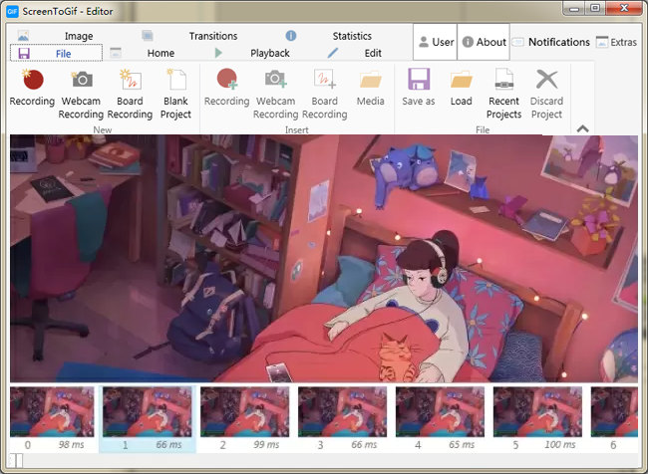This screenshot has width=648, height=474.
Task: Switch to the Statistics tab
Action: click(x=329, y=36)
